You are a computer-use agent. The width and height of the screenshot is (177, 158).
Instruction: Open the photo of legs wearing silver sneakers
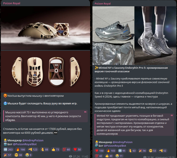(155, 36)
